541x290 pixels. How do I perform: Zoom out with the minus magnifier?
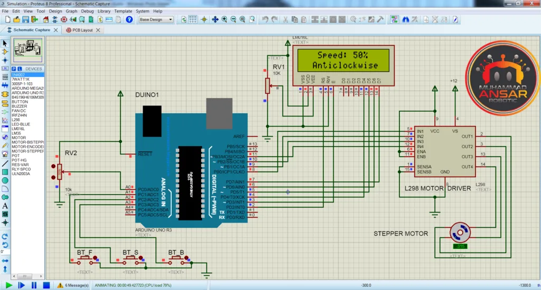click(x=233, y=20)
